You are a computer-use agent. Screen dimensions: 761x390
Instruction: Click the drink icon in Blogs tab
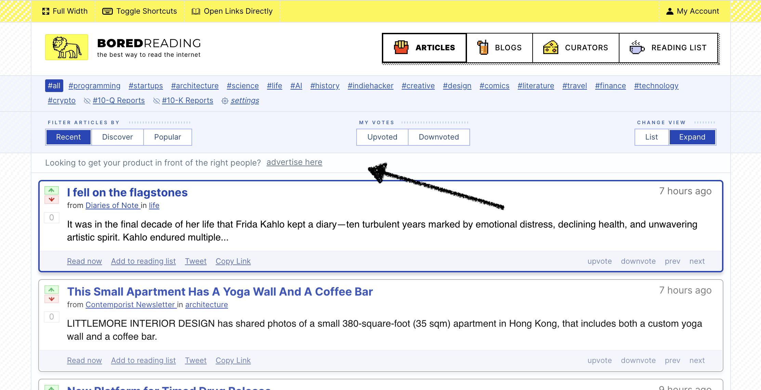483,48
